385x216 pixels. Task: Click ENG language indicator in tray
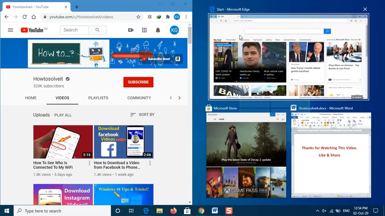click(346, 211)
